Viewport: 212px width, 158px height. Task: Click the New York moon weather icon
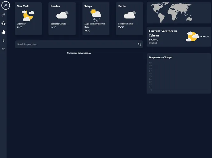point(28,16)
